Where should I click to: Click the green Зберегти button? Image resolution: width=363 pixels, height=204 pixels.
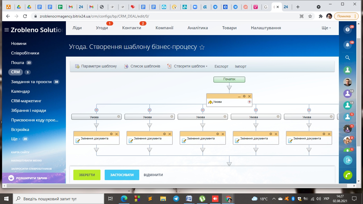point(87,175)
